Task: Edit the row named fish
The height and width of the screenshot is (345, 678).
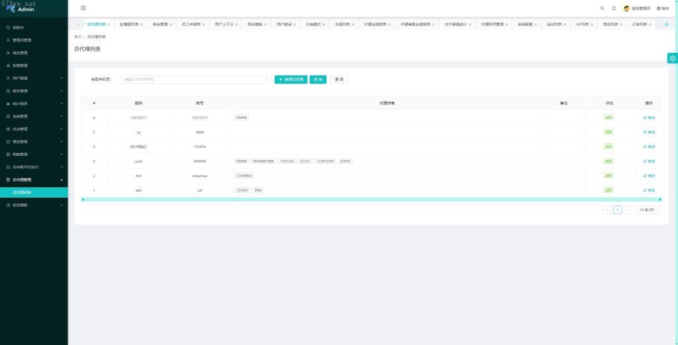Action: click(x=649, y=176)
